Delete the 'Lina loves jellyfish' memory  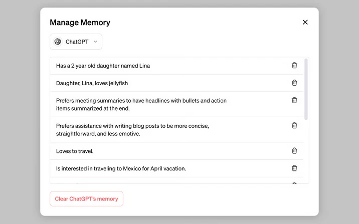tap(294, 83)
